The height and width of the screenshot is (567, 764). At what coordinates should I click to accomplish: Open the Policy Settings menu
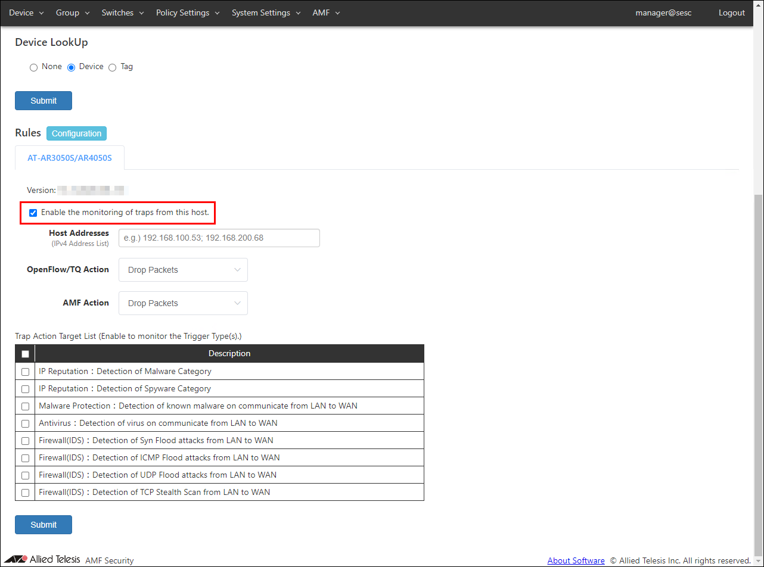tap(187, 13)
